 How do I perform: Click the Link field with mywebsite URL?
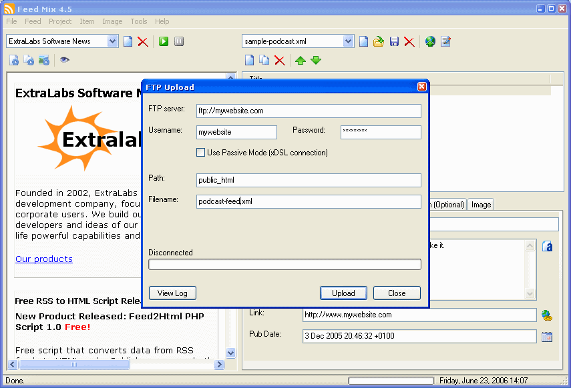[x=419, y=315]
